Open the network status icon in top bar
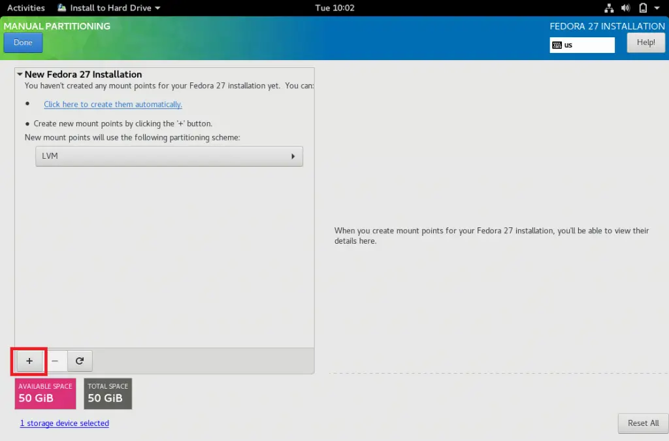 pyautogui.click(x=609, y=8)
